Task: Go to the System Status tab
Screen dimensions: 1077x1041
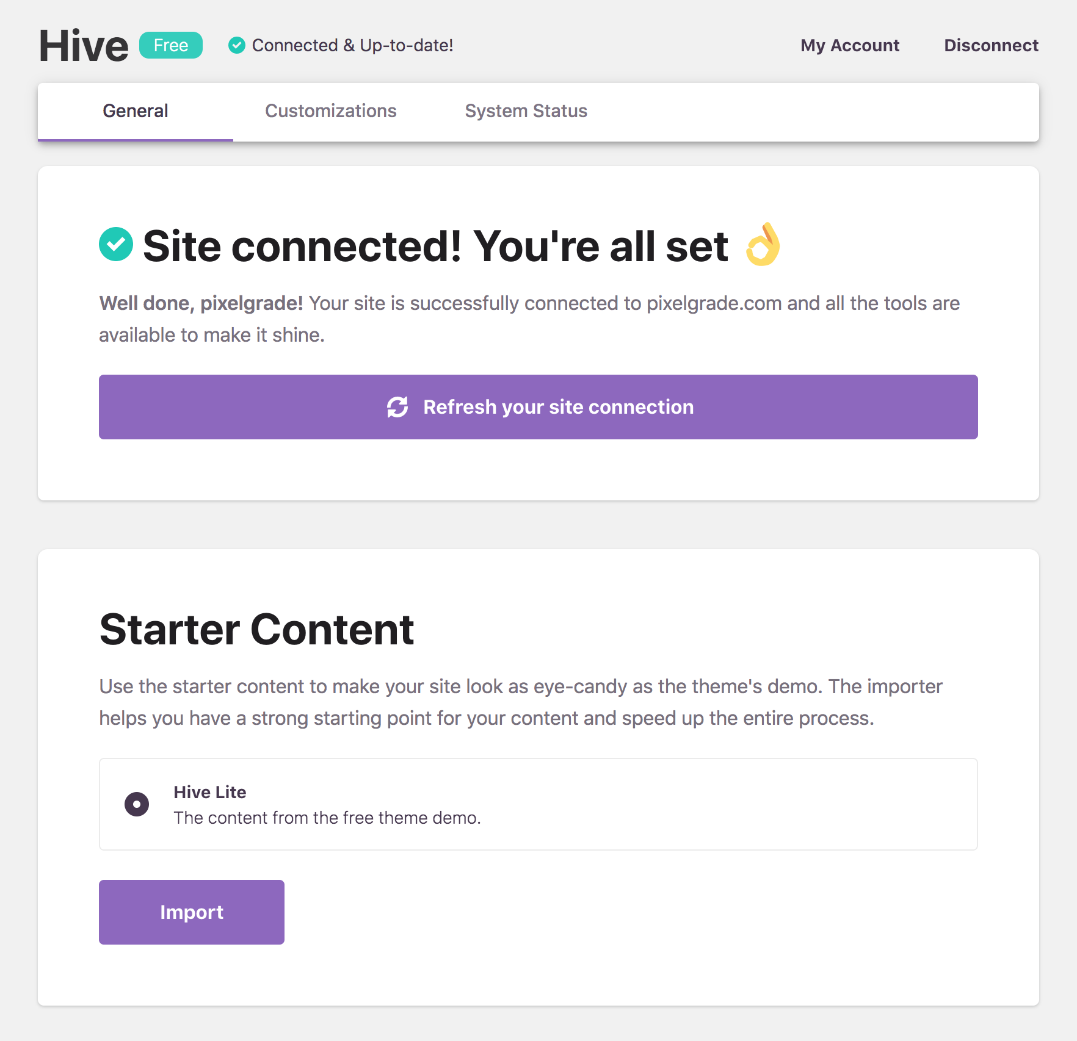Action: pyautogui.click(x=526, y=111)
